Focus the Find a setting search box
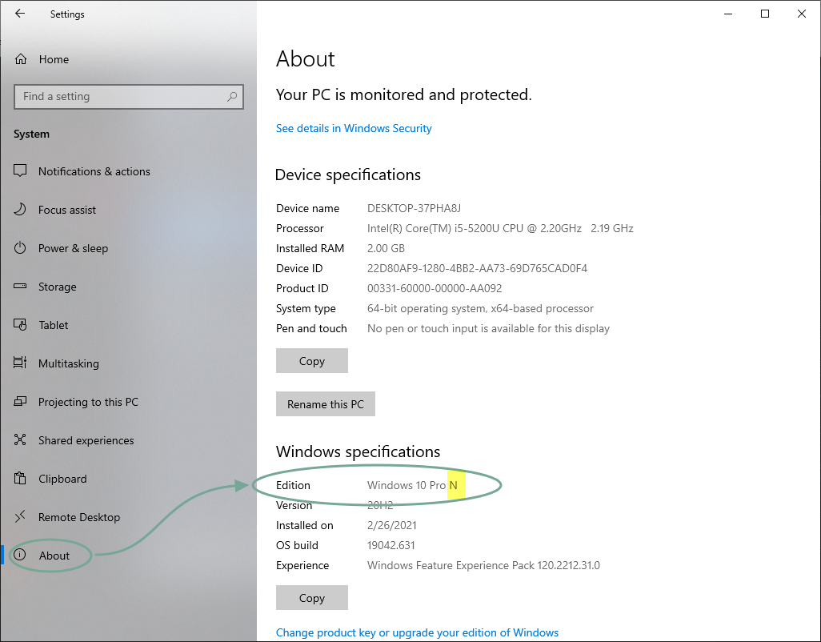 (x=129, y=96)
